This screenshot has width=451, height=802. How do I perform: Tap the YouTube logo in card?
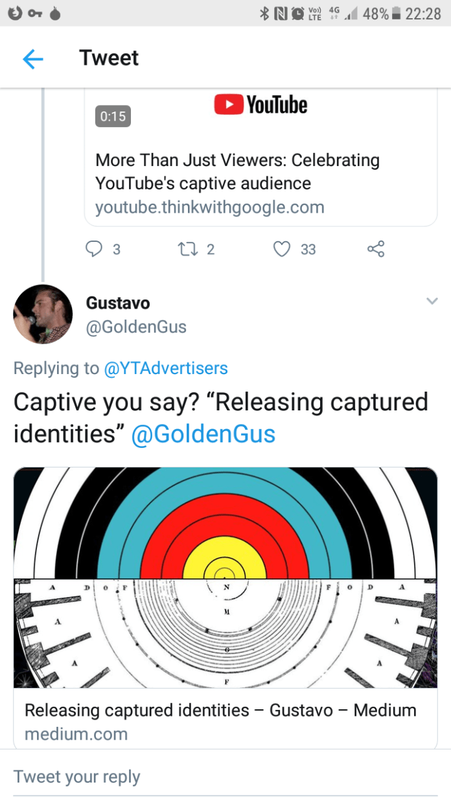click(x=260, y=105)
